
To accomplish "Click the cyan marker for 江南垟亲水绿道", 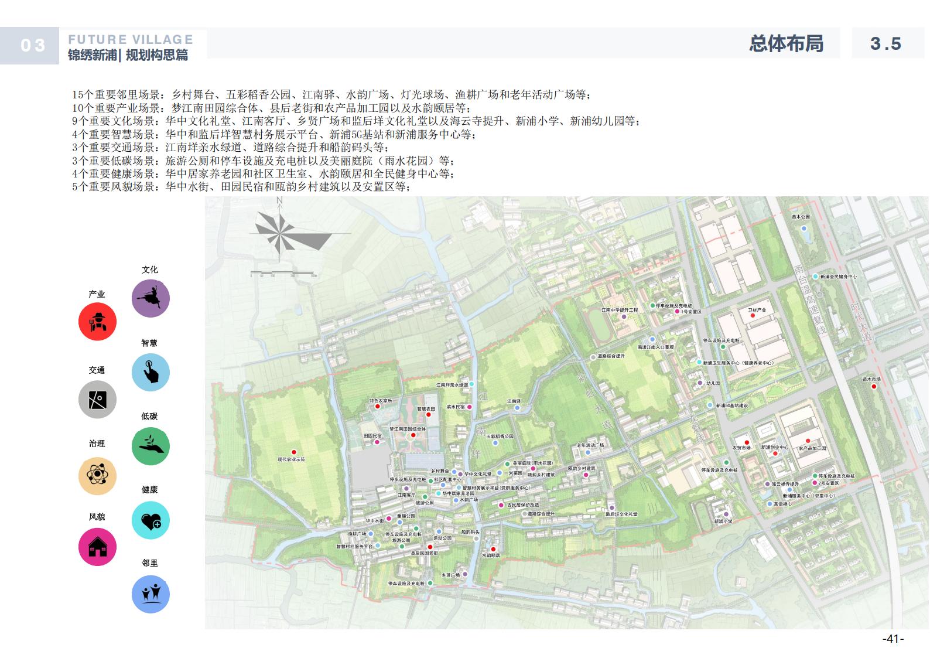I will coord(472,384).
